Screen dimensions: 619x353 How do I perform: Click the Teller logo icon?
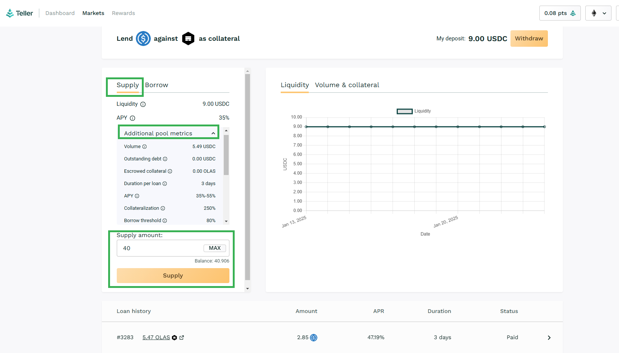click(10, 13)
